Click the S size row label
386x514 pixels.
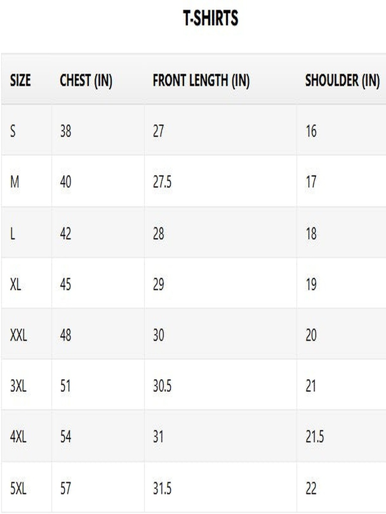tap(13, 131)
